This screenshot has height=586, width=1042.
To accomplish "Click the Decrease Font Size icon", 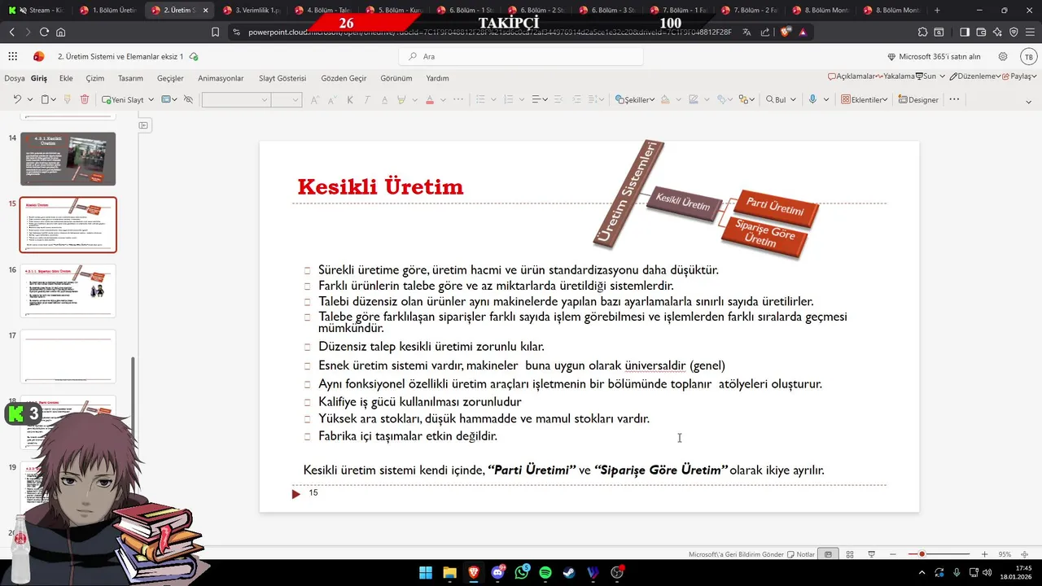I will [x=331, y=99].
